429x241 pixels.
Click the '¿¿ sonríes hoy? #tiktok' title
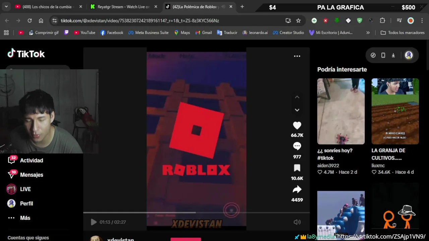coord(335,154)
